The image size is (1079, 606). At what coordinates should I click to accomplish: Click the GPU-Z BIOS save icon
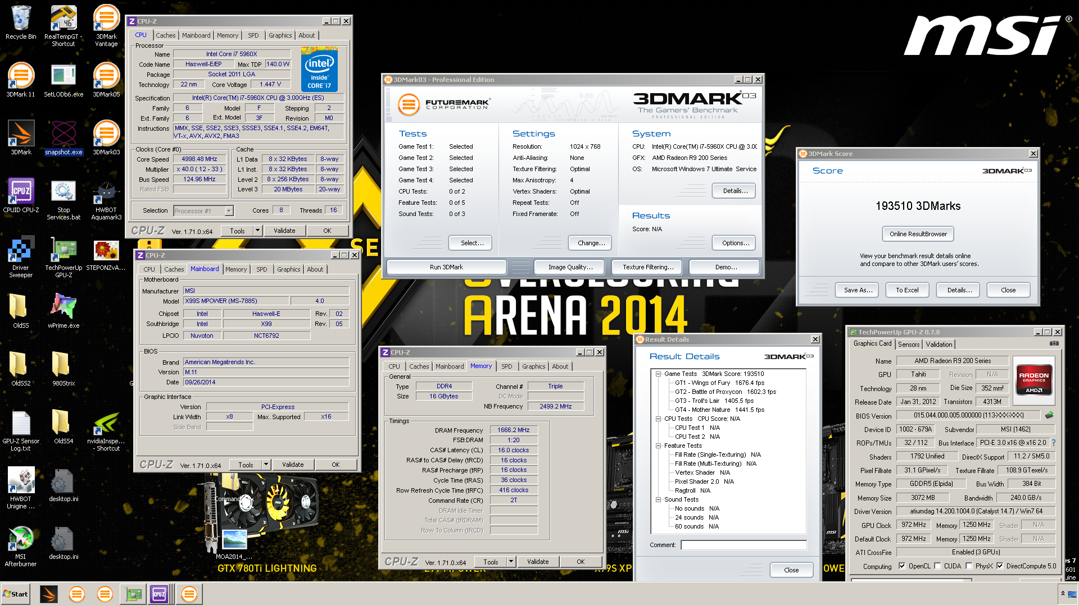coord(1049,415)
